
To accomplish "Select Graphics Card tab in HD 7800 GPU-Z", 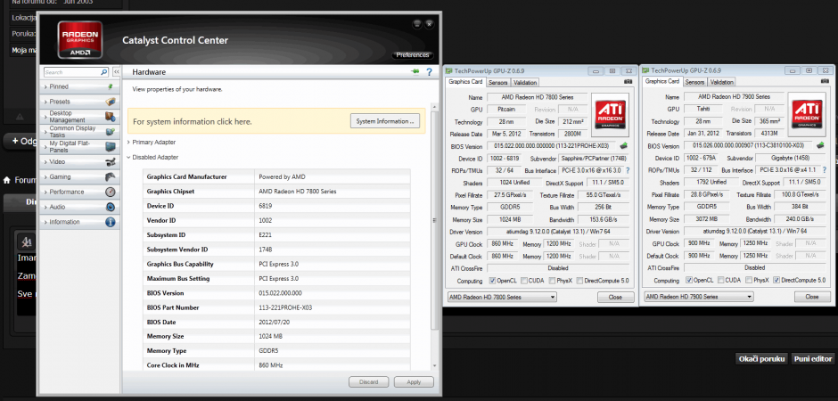I will point(465,82).
